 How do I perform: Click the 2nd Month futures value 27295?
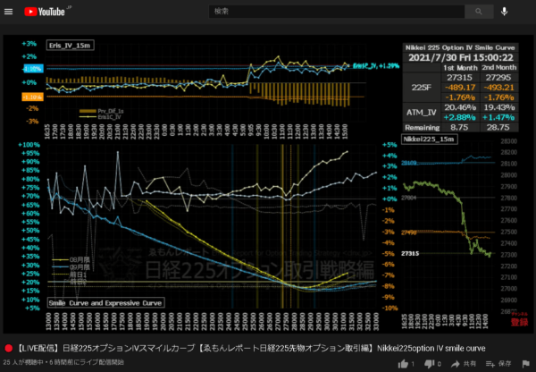pos(498,77)
